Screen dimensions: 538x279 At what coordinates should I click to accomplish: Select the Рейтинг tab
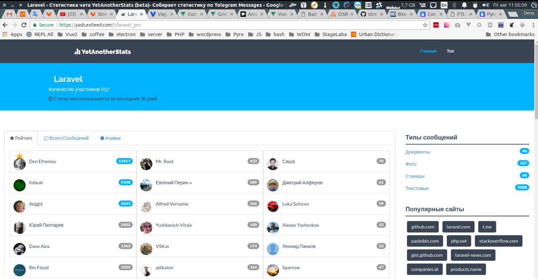click(21, 138)
